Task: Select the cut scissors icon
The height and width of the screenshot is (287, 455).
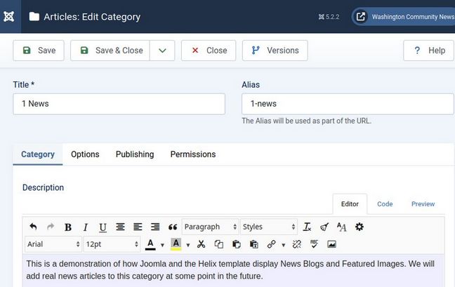Action: (201, 244)
